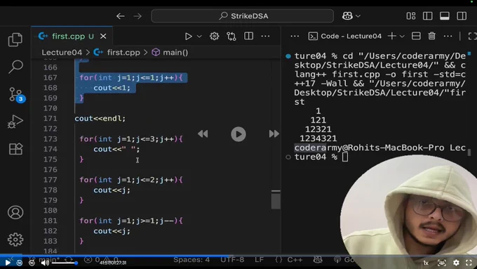
Task: Open the Explorer view in activity bar
Action: 15,39
